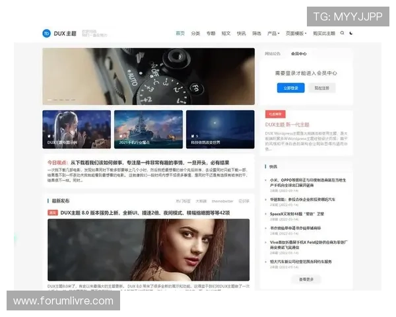
Task: Go to 分类 in the navigation bar
Action: [x=195, y=33]
